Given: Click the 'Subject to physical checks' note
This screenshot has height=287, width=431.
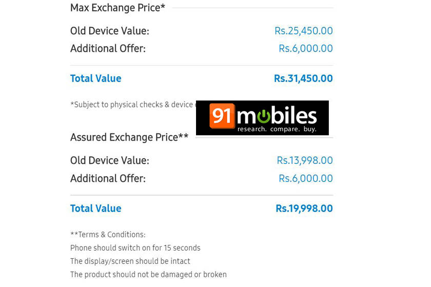Looking at the screenshot, I should (131, 105).
